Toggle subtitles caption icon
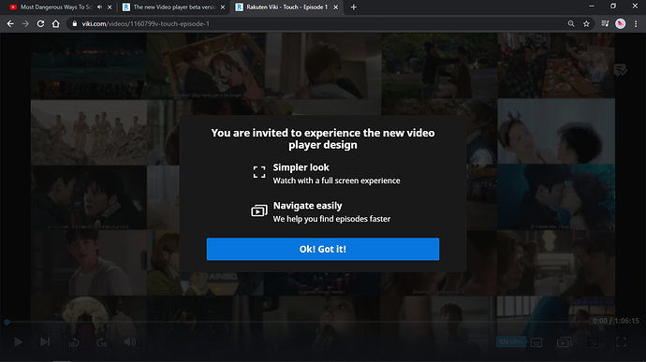Image resolution: width=646 pixels, height=362 pixels. [x=536, y=342]
